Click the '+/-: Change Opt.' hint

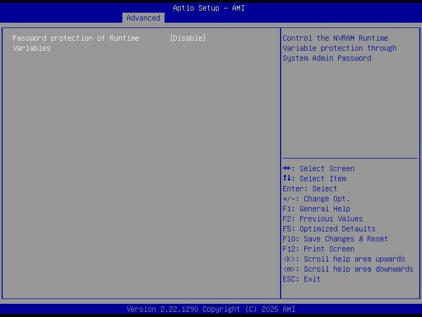pyautogui.click(x=316, y=199)
